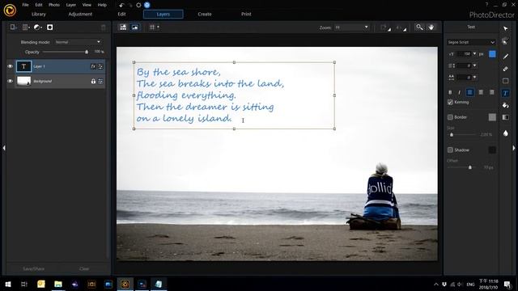Select the eraser tool

pyautogui.click(x=505, y=69)
